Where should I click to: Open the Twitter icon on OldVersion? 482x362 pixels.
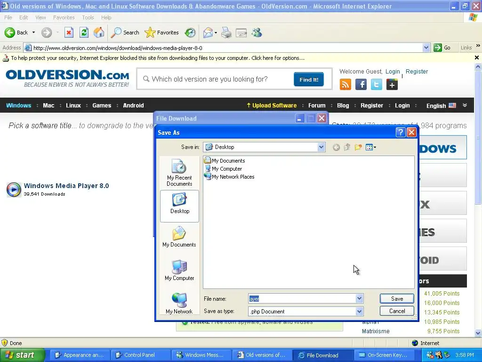[x=377, y=84]
